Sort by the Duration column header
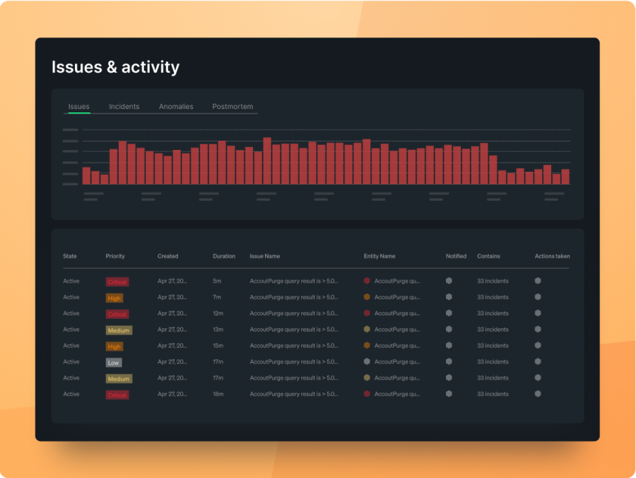This screenshot has height=478, width=636. click(224, 256)
